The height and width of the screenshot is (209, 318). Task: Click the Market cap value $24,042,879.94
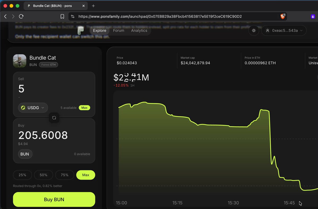[x=195, y=63]
